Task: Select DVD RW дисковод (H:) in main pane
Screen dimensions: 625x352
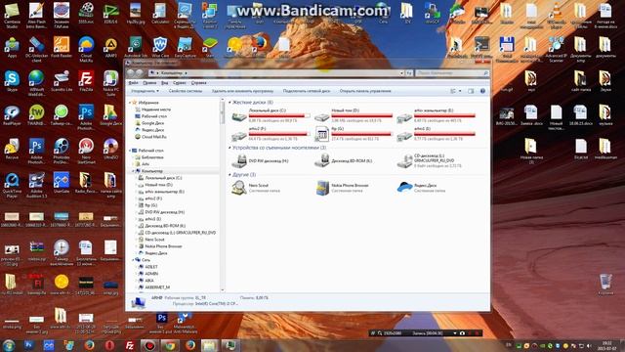Action: [x=261, y=160]
